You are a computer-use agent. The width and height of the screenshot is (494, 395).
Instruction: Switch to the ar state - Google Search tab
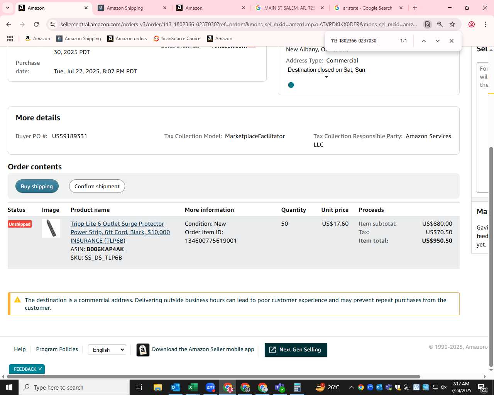[x=368, y=8]
